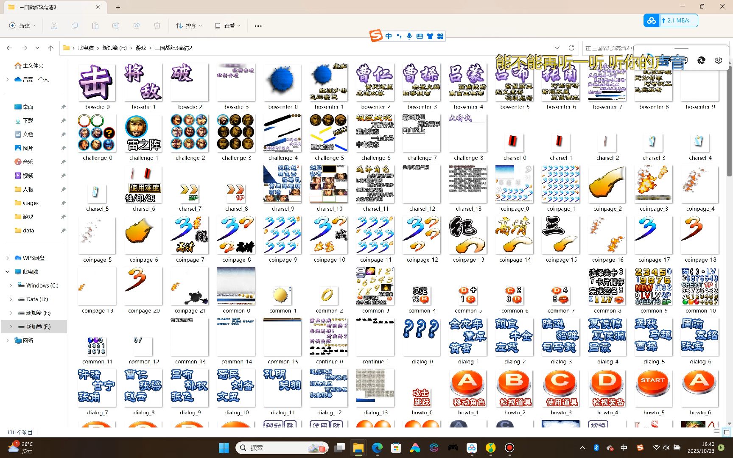Click 新加卷 (F:) in the address breadcrumb
Image resolution: width=733 pixels, height=458 pixels.
pos(115,48)
